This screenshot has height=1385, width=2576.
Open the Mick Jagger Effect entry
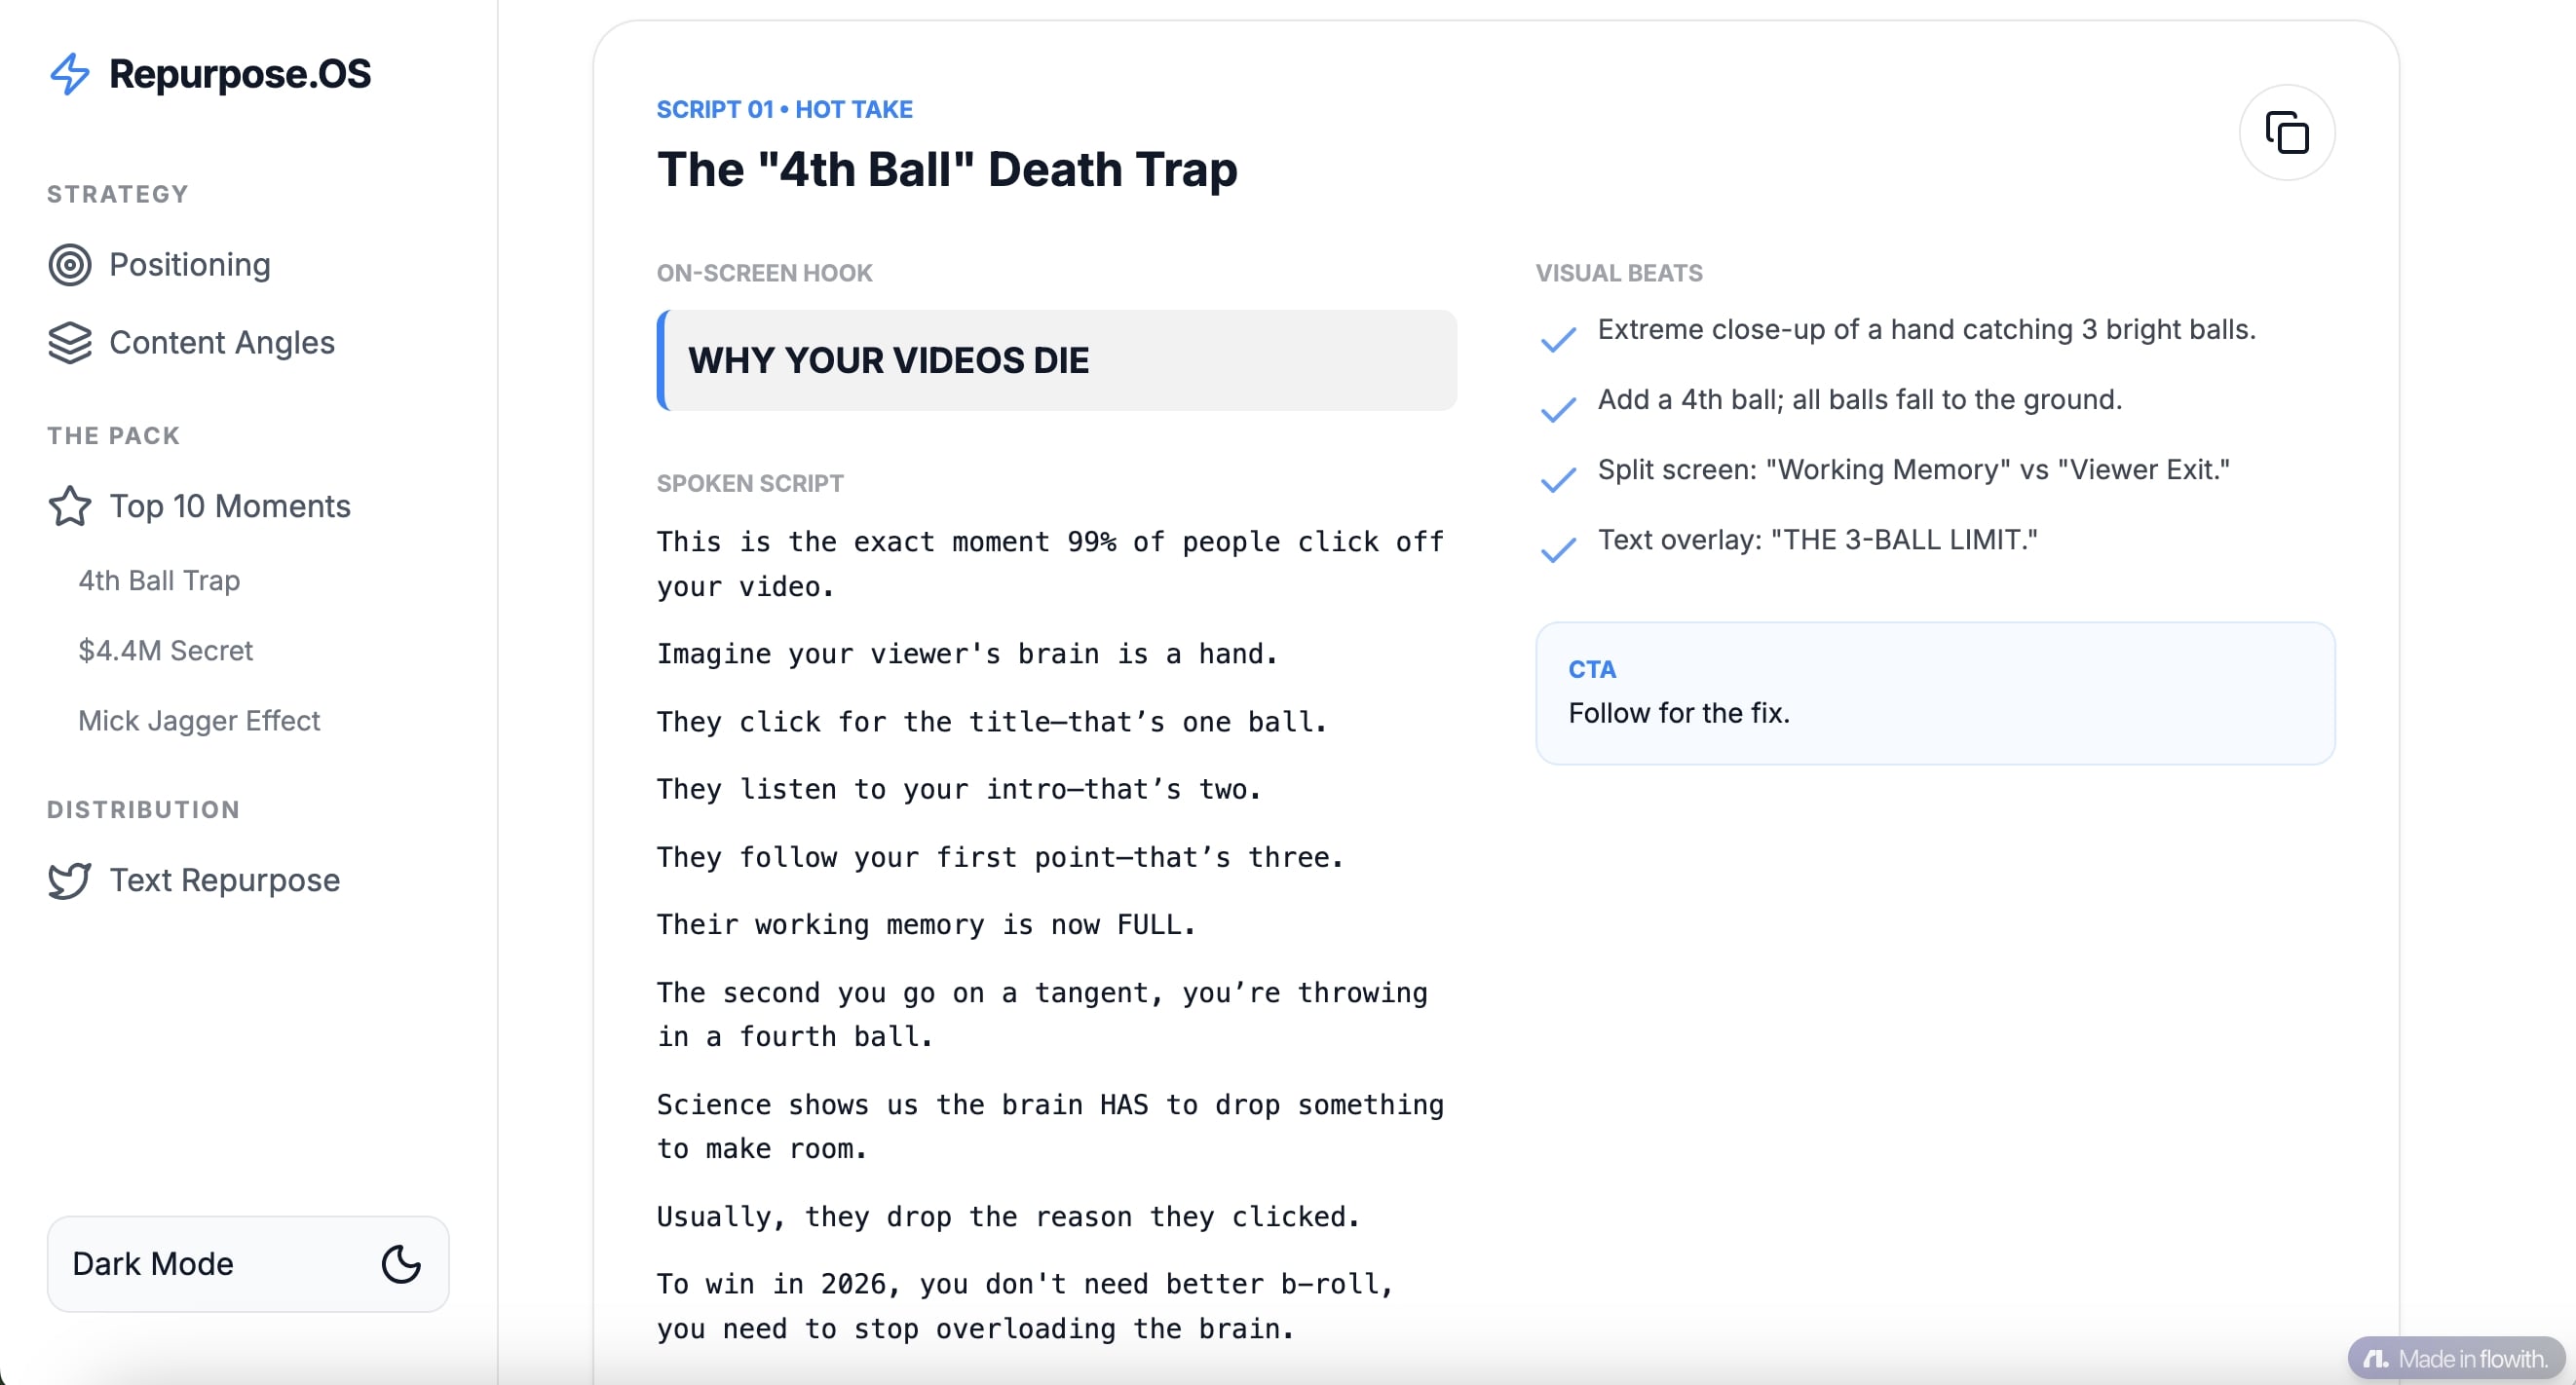tap(199, 720)
